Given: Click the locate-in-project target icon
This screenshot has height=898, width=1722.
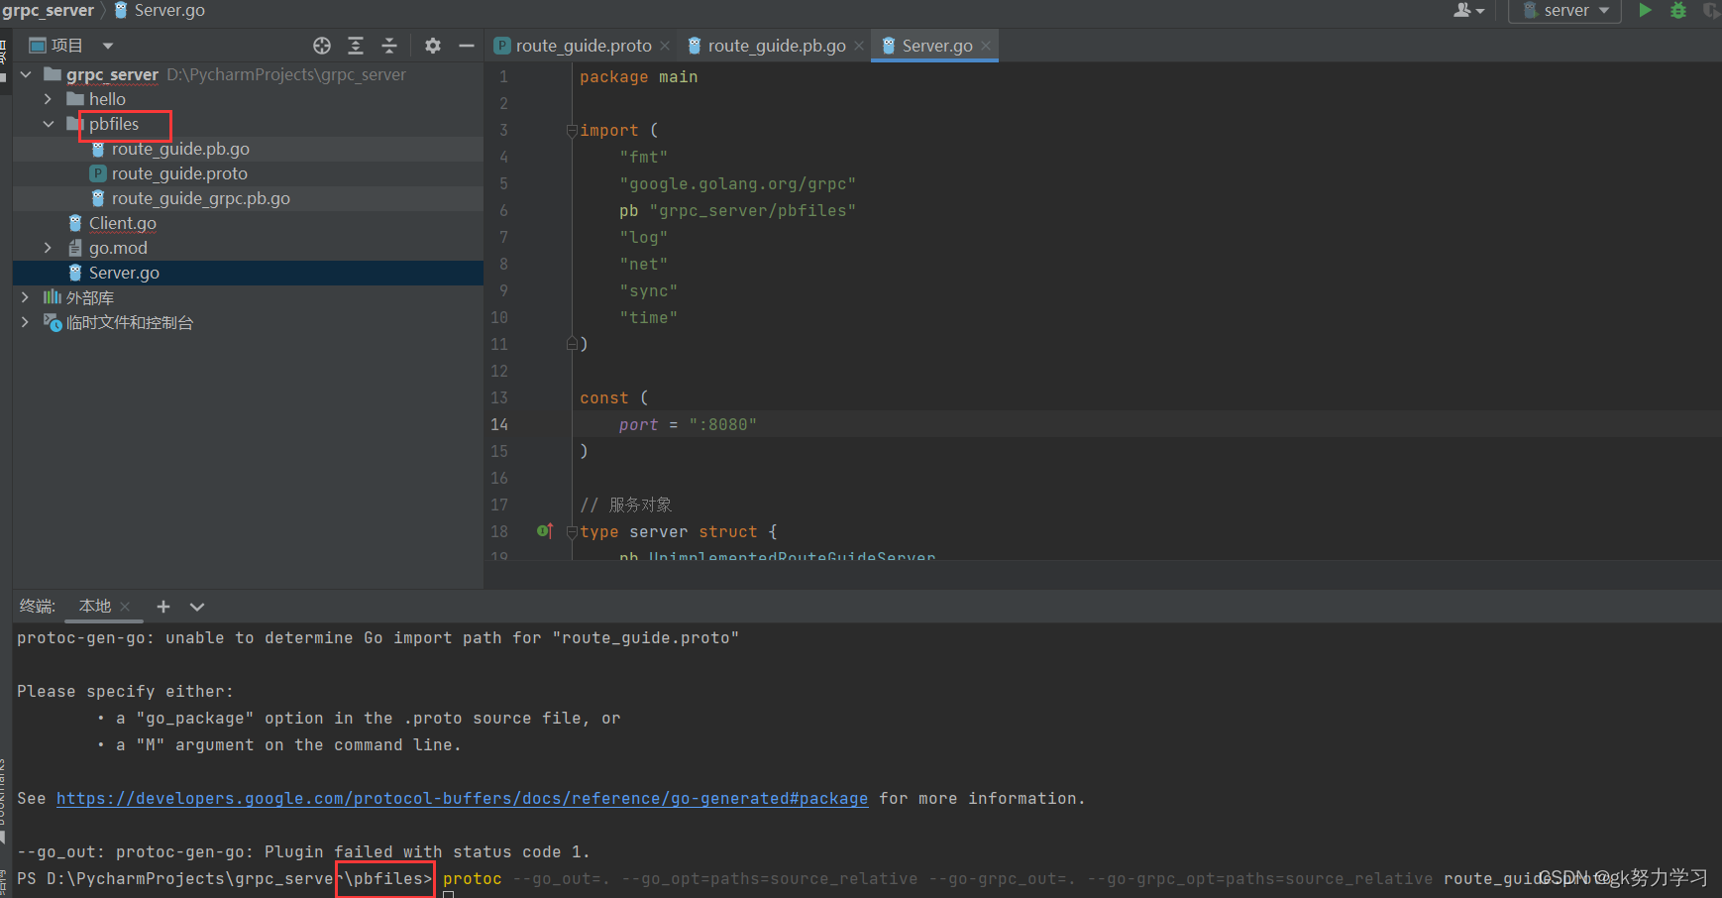Looking at the screenshot, I should (x=322, y=46).
